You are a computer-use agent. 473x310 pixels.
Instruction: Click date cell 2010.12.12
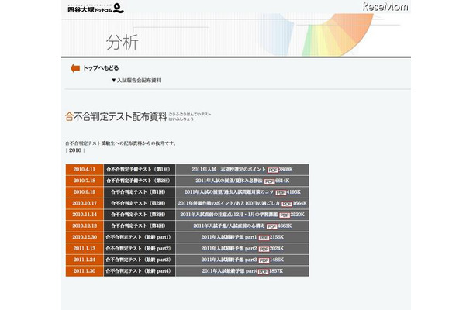[x=85, y=226]
